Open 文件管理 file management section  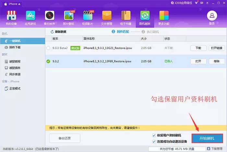point(107,18)
